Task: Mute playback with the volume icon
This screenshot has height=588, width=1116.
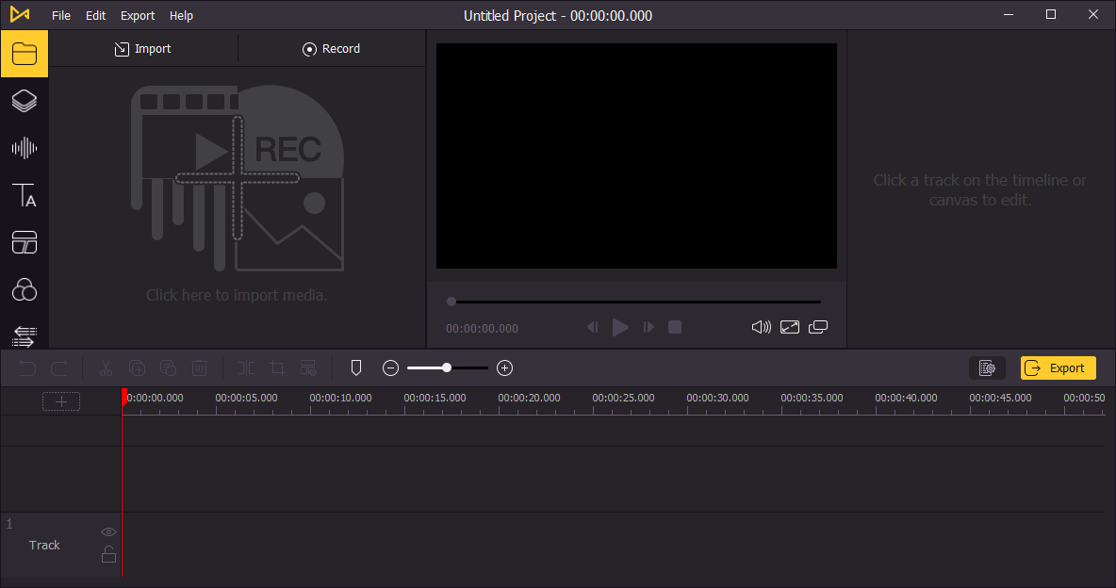Action: 761,327
